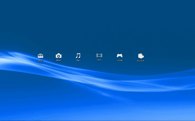Open the Photos camera icon

pos(58,56)
